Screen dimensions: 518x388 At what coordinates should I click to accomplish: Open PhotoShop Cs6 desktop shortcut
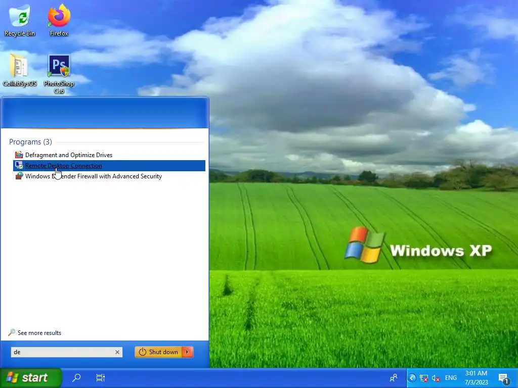[59, 74]
